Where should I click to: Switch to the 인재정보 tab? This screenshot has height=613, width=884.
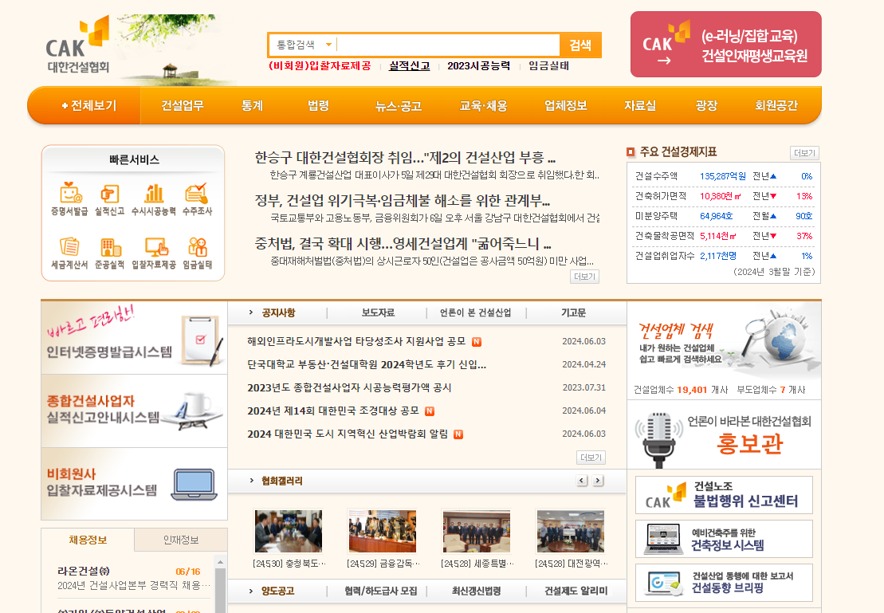(x=181, y=540)
